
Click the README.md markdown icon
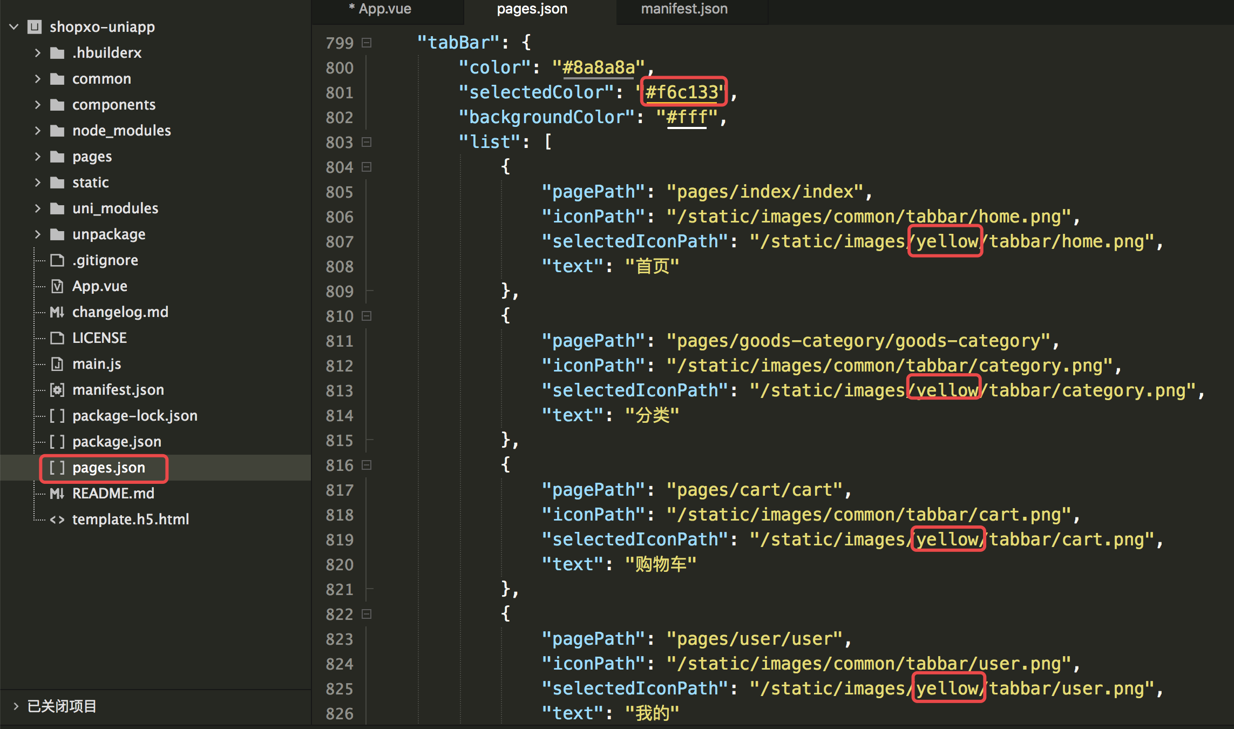[57, 494]
